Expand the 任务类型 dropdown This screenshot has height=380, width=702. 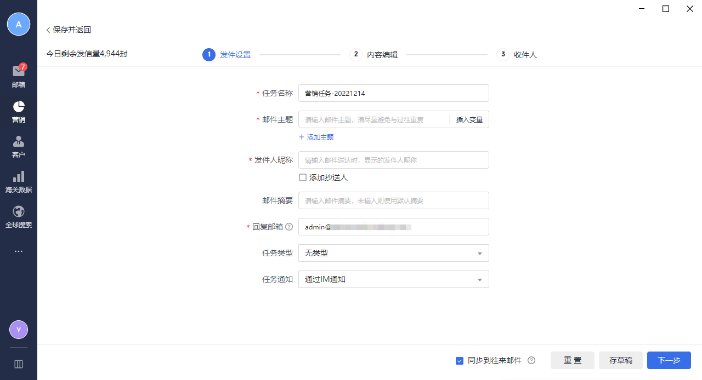[393, 253]
